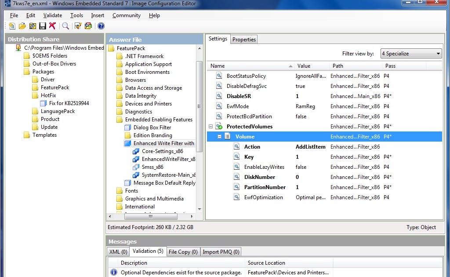450x277 pixels.
Task: Click the magnifying glass Find icon
Action: coord(65,26)
